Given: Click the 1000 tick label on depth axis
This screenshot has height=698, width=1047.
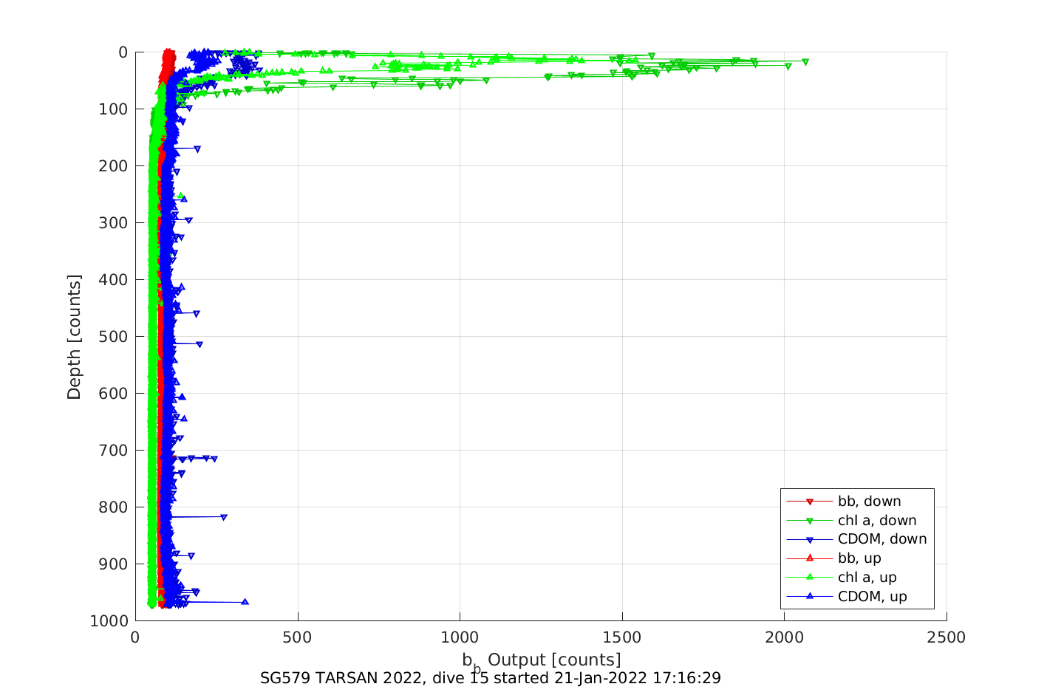Looking at the screenshot, I should point(109,621).
